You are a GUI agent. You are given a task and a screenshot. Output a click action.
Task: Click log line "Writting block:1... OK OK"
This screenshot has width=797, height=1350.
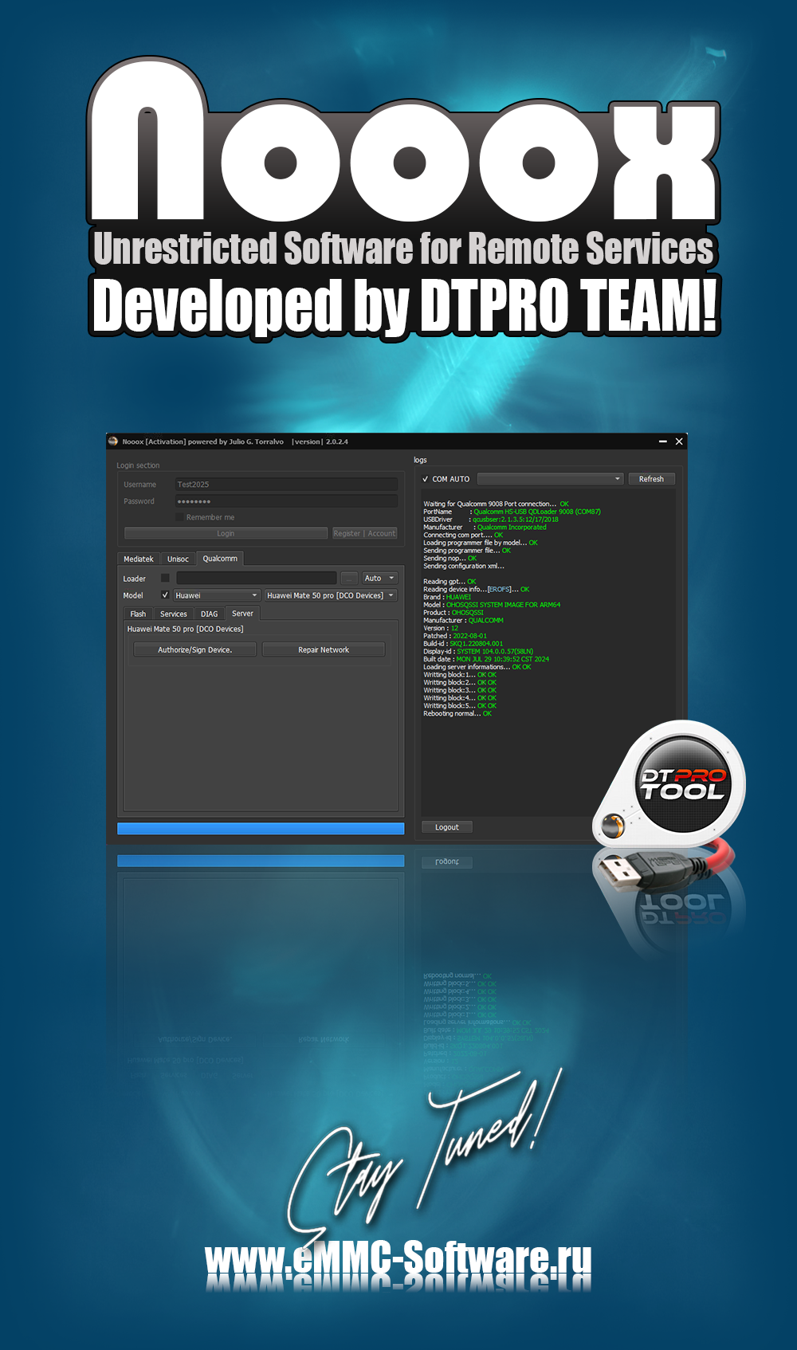pos(460,675)
